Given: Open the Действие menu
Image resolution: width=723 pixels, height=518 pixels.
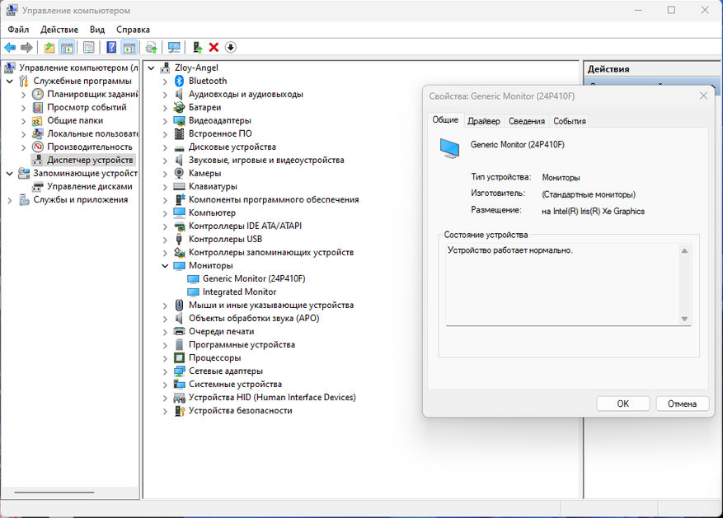Looking at the screenshot, I should [x=59, y=29].
